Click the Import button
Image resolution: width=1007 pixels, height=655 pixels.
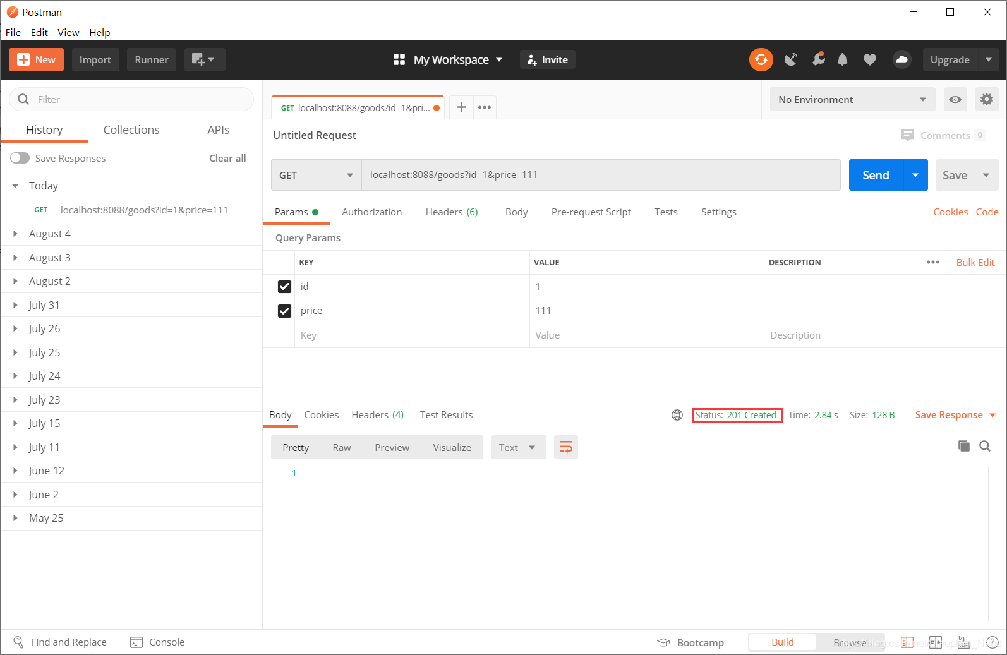click(95, 59)
